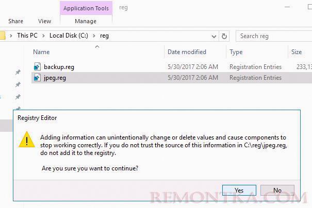The width and height of the screenshot is (312, 208).
Task: Expand the chevron after This PC
Action: [x=43, y=36]
